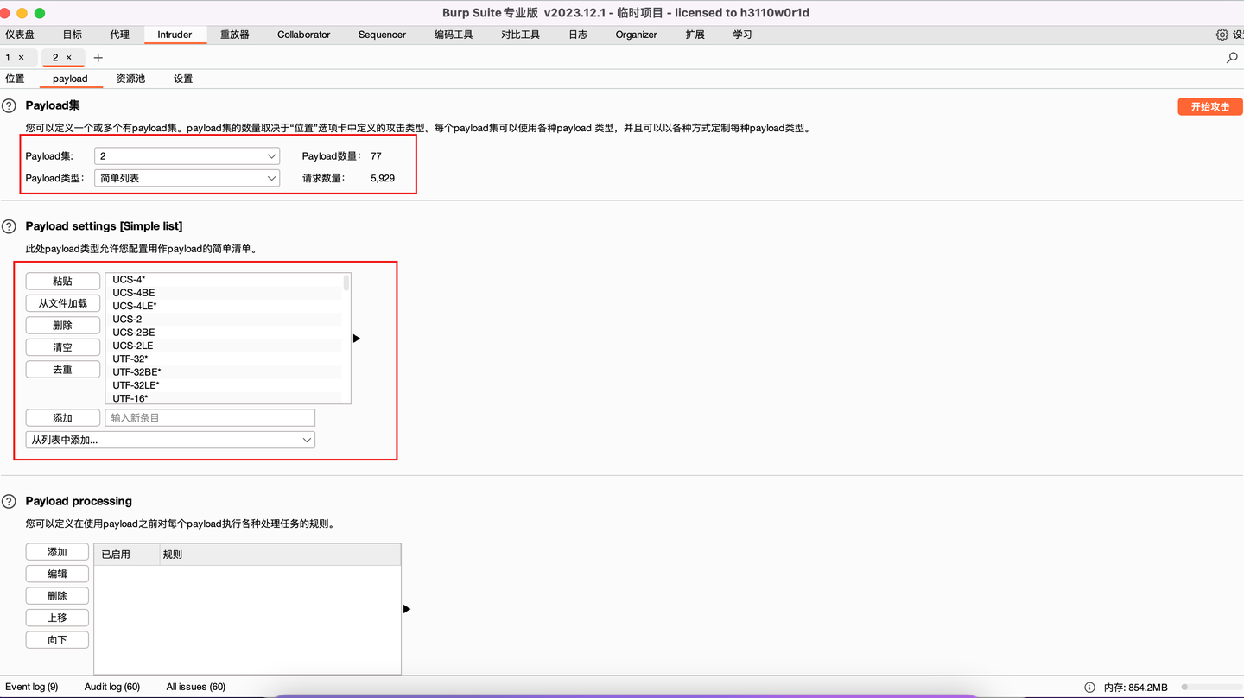
Task: Switch to the 重放器 tab
Action: click(x=233, y=35)
